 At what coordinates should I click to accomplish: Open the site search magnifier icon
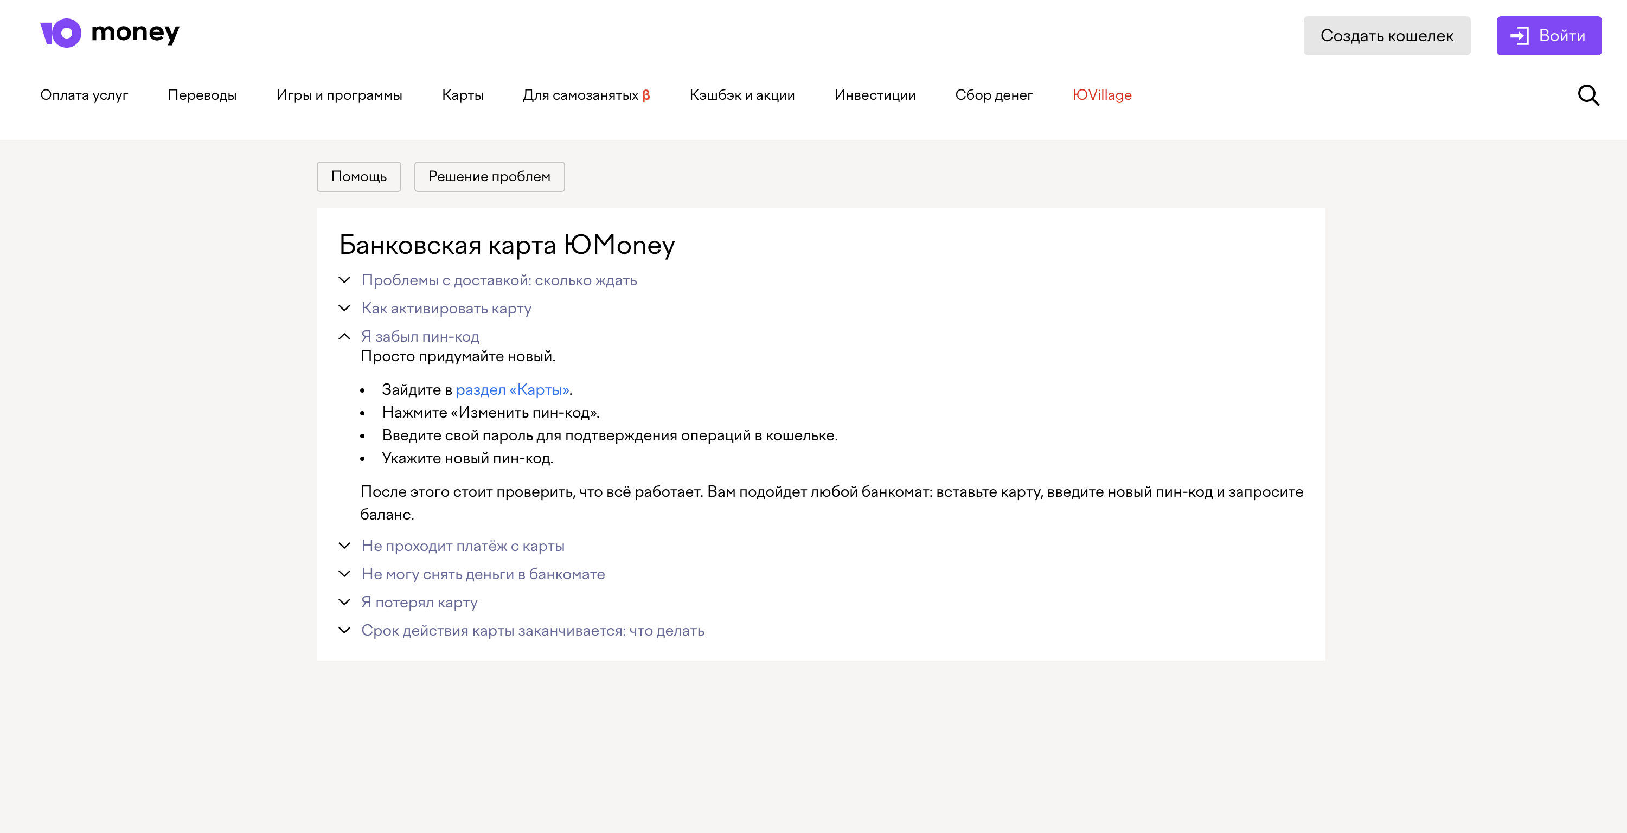(1588, 95)
